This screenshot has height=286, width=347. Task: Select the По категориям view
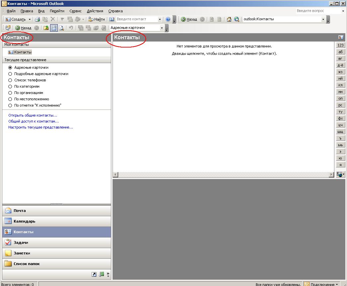click(x=10, y=87)
